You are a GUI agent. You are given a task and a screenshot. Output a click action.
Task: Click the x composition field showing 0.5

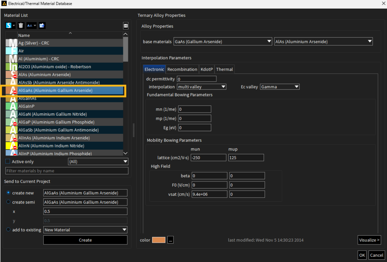(x=85, y=211)
